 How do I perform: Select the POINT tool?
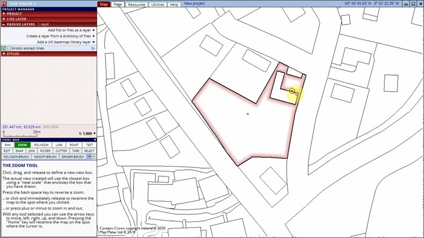74,145
